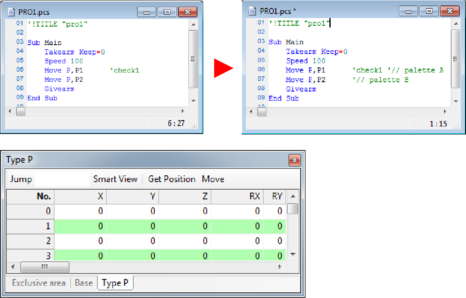This screenshot has width=466, height=298.
Task: Maximize the left PRO1.pcs window
Action: coord(167,12)
